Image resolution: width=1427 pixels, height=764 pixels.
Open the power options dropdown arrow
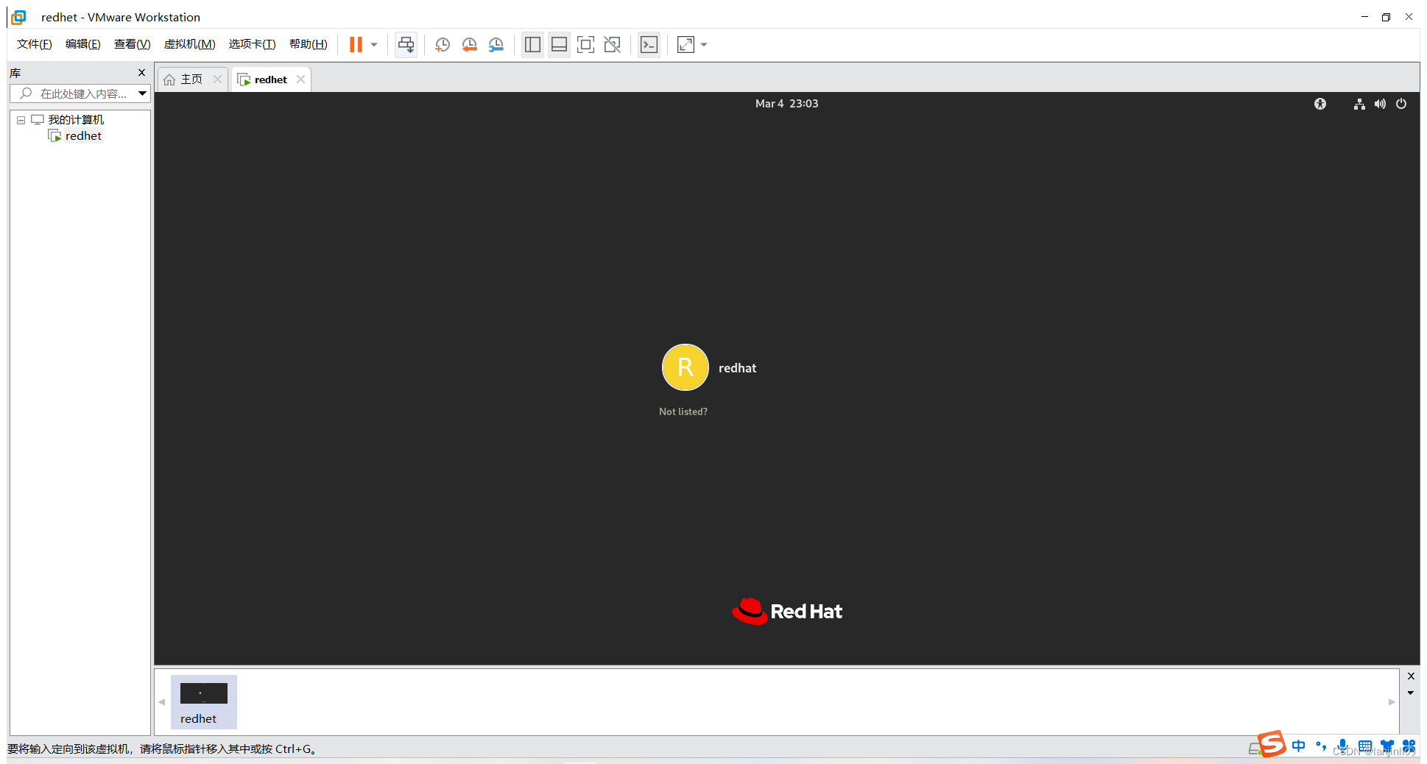click(374, 45)
